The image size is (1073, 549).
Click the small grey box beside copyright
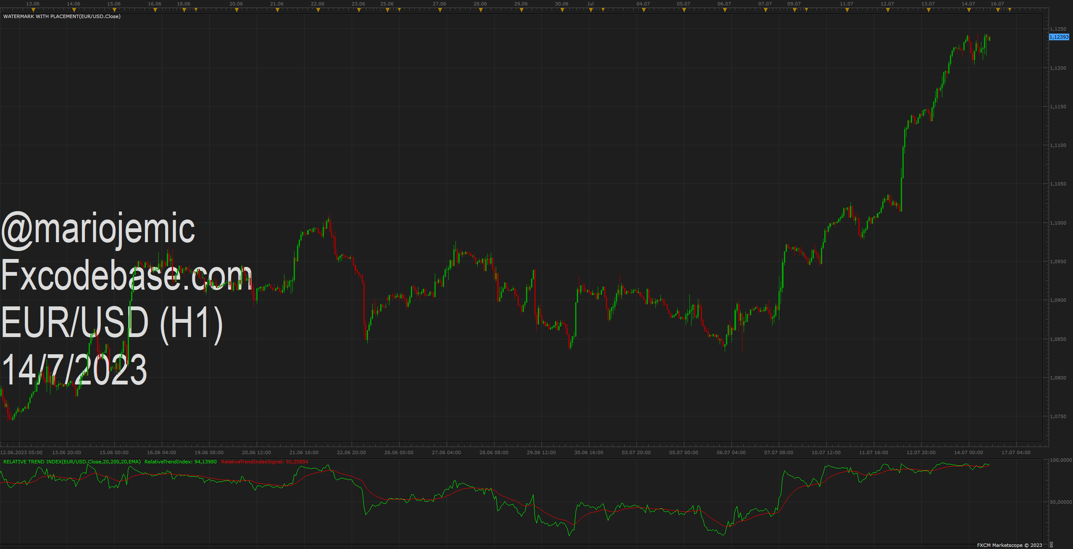[x=1051, y=544]
